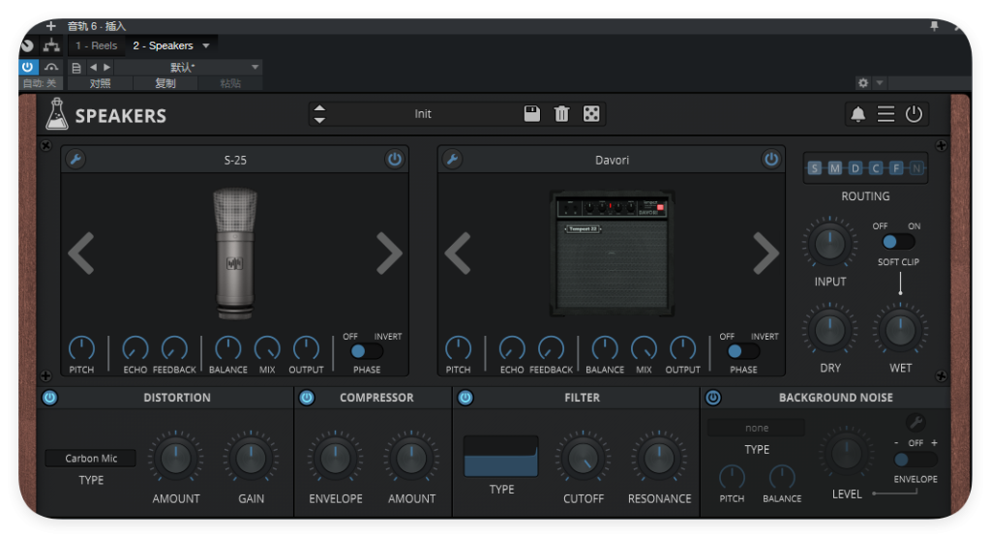Save the current preset with disk icon

(x=532, y=114)
